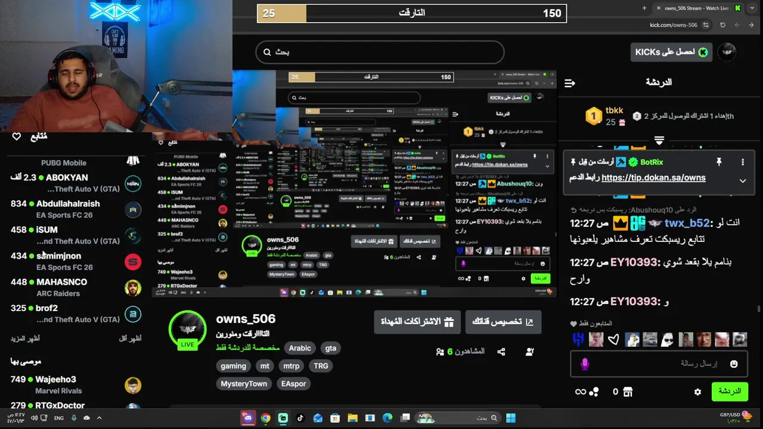Click the purple microphone icon in chat input
This screenshot has height=429, width=763.
pos(585,364)
